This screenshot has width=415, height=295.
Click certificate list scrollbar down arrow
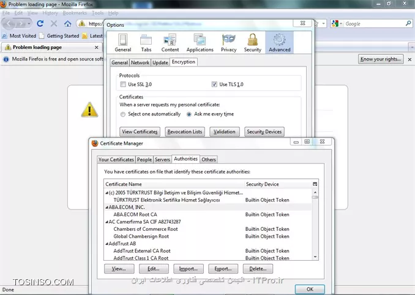click(315, 257)
